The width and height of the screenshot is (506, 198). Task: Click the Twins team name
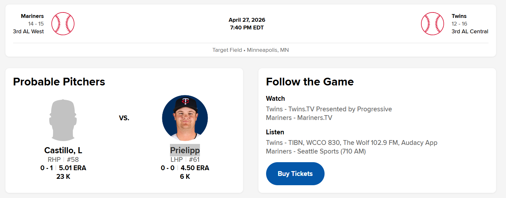click(459, 16)
